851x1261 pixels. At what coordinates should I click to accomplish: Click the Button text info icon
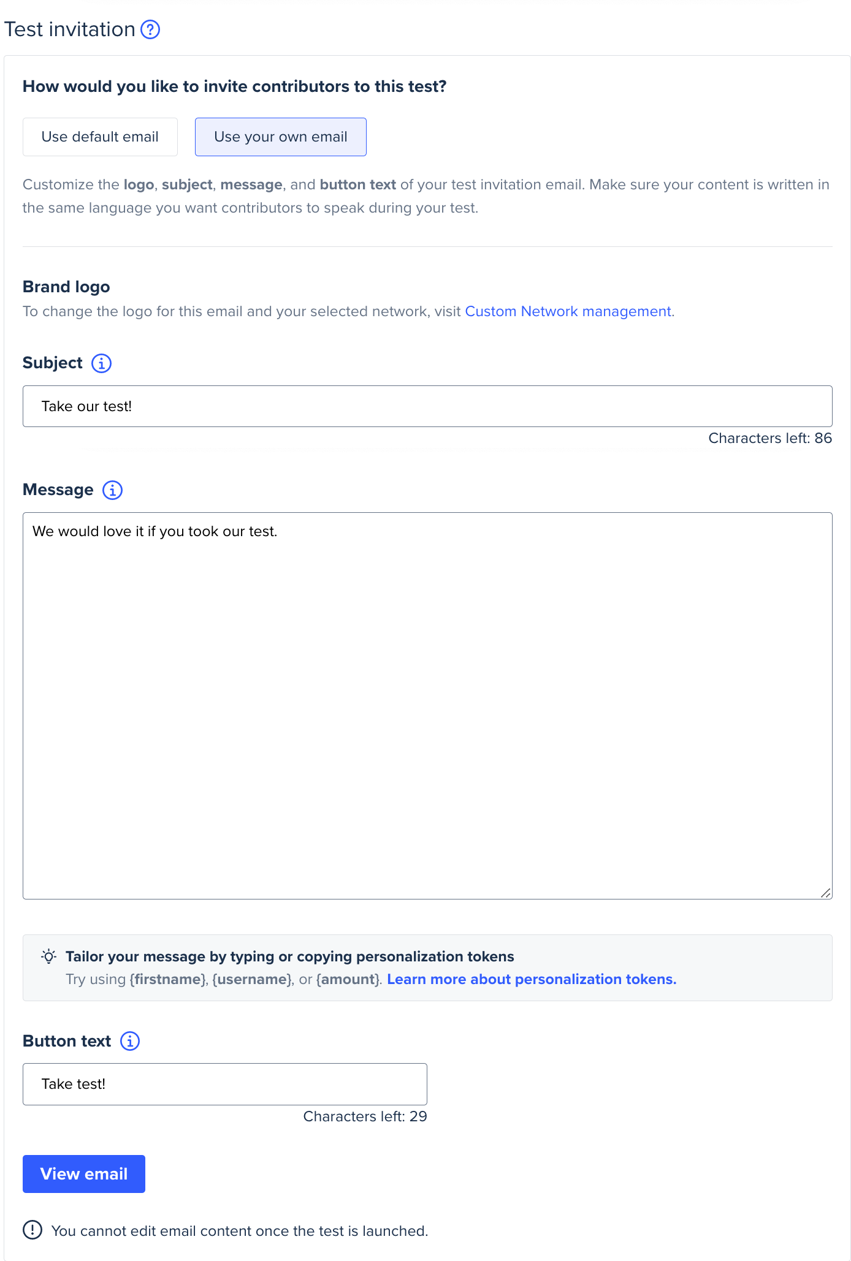pos(130,1041)
